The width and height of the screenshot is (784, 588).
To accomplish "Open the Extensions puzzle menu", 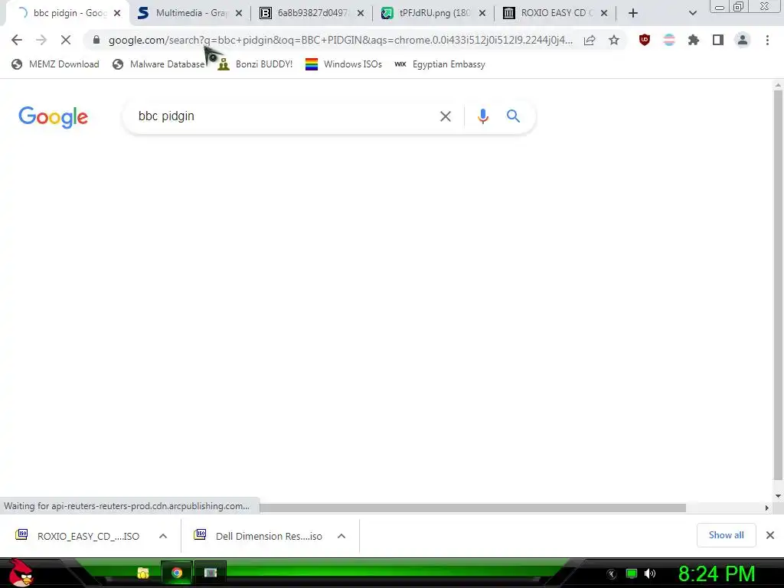I will point(694,40).
